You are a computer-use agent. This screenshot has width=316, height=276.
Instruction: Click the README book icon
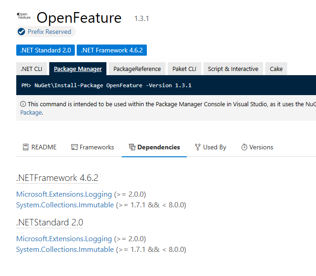(x=26, y=147)
